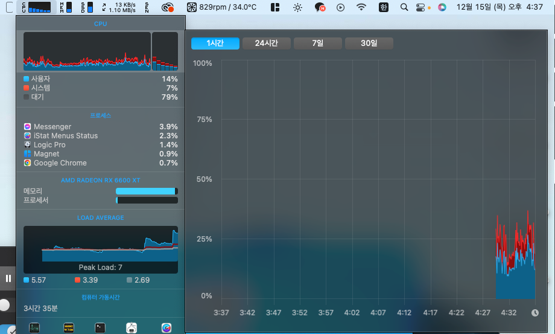Activate Siri from the menu bar

pos(442,7)
